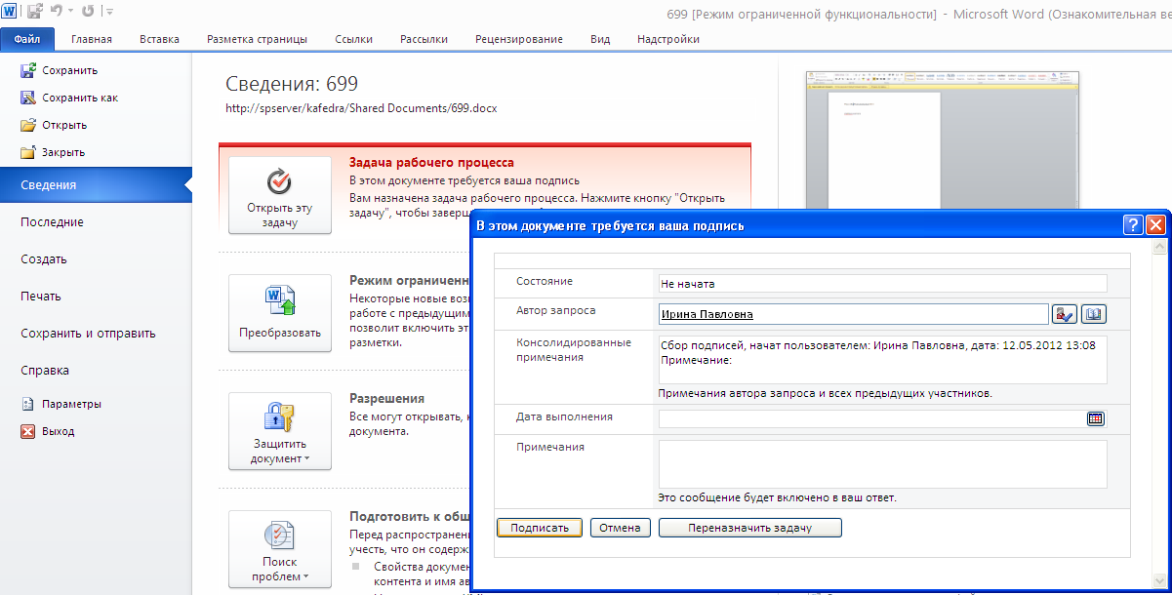Click the Сохранить icon in the backstage menu

tap(27, 70)
